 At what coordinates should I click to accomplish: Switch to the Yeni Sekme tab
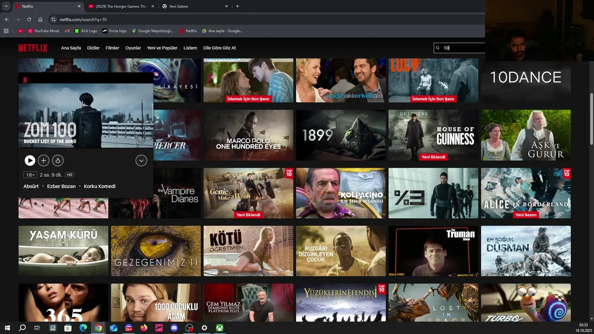[x=195, y=6]
